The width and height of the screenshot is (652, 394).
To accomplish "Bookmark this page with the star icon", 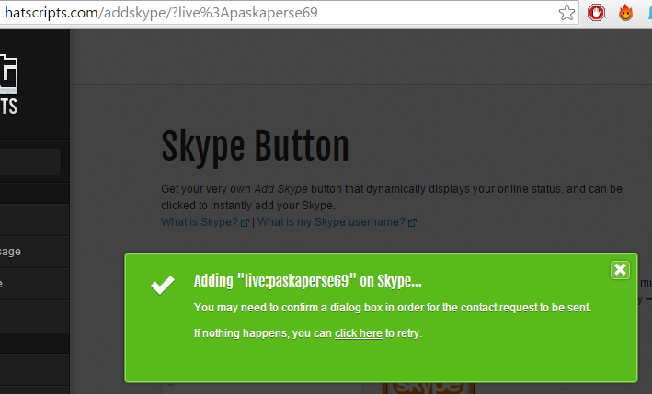I will [x=566, y=13].
